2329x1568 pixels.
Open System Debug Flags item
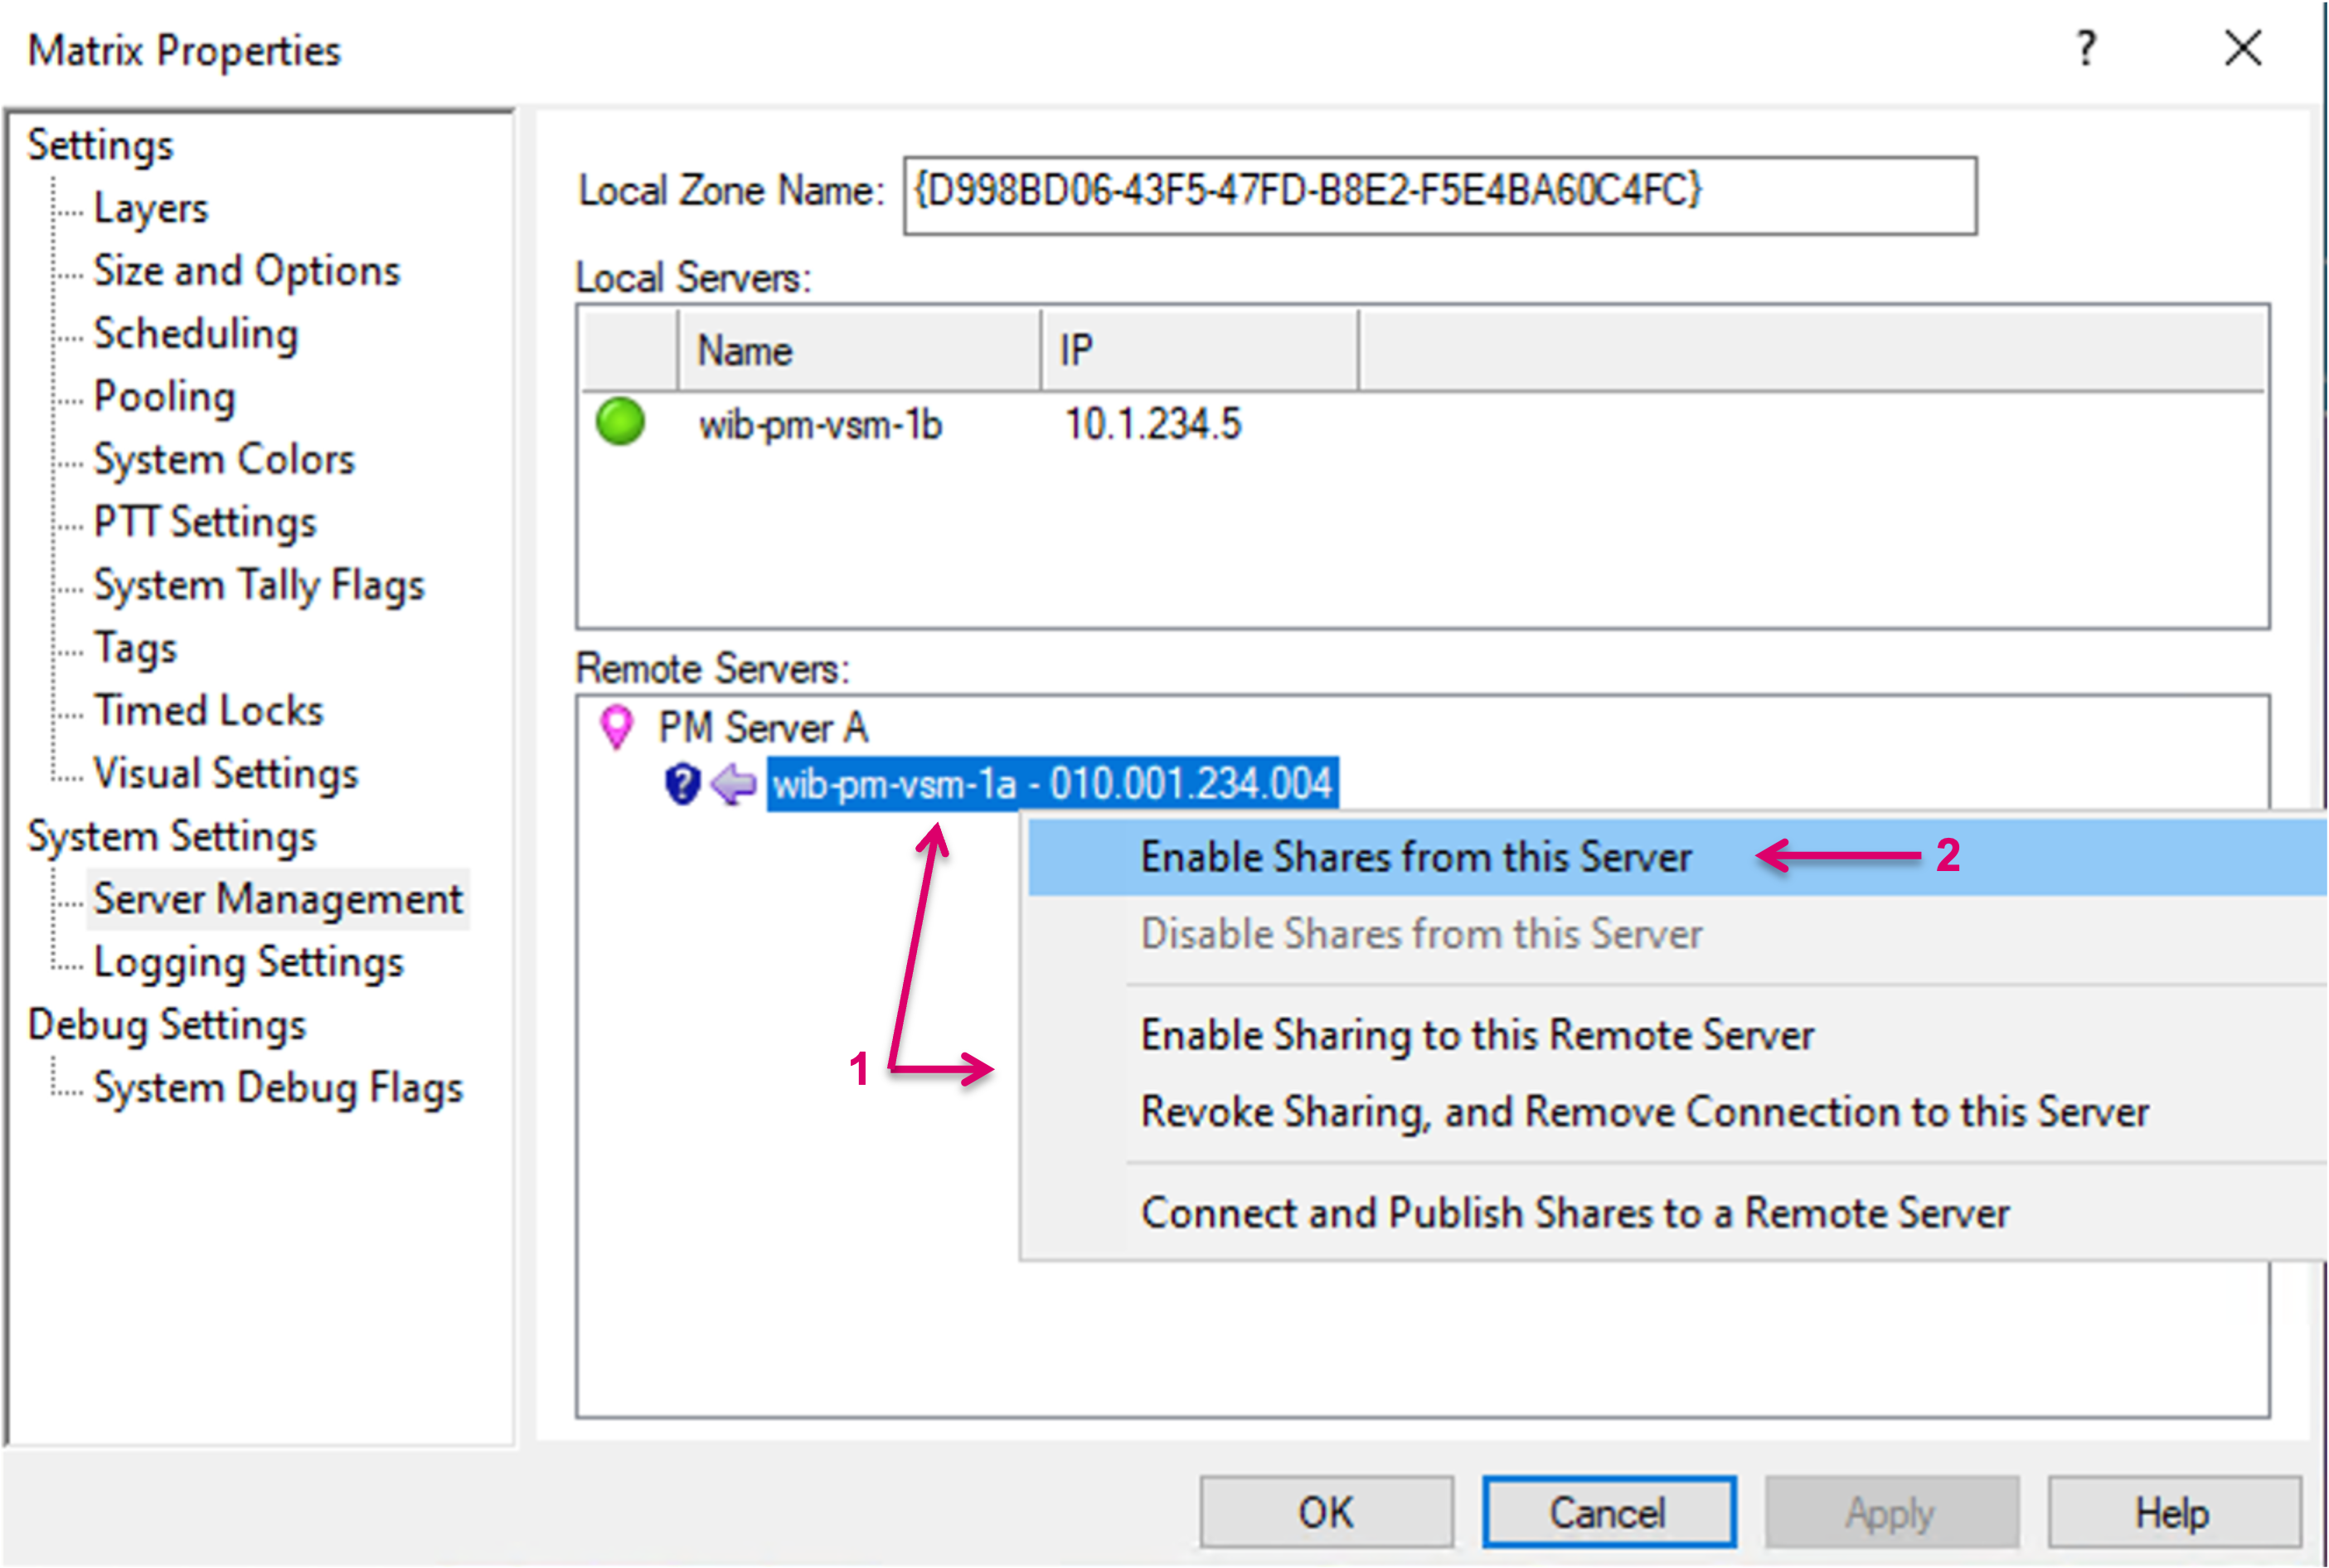pyautogui.click(x=277, y=1088)
